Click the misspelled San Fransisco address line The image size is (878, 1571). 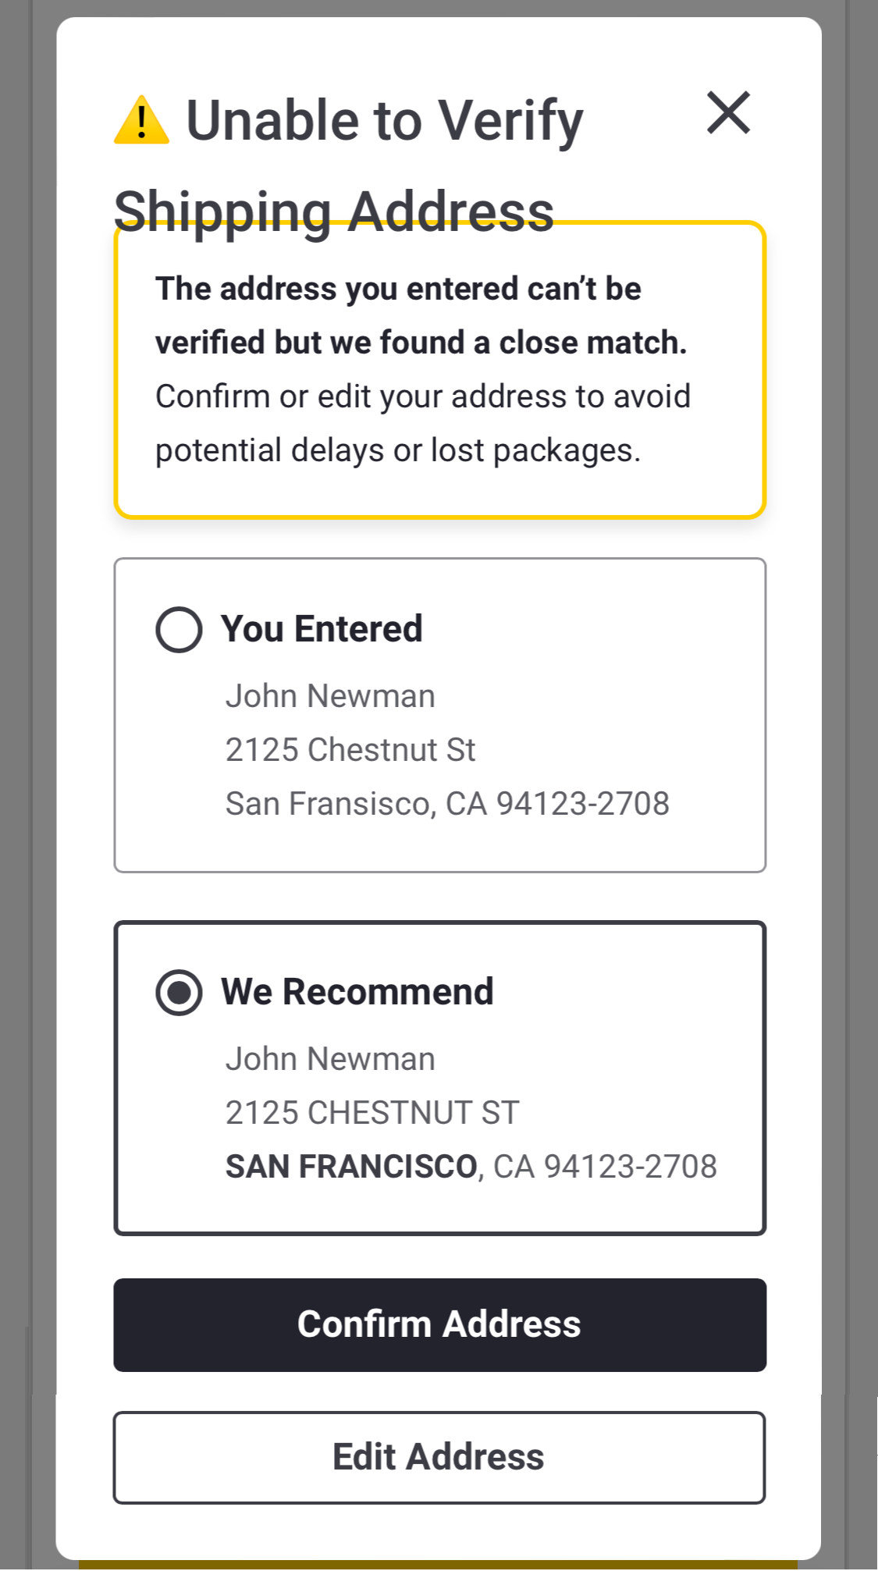(447, 804)
